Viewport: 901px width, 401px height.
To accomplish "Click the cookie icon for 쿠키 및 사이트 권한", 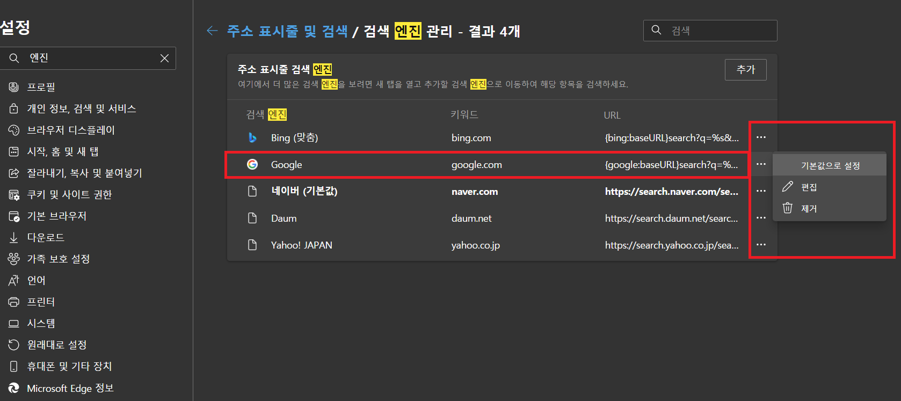I will pos(14,194).
